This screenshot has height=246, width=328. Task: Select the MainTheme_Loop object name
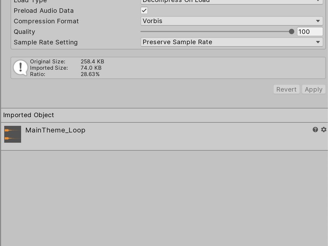[x=55, y=130]
